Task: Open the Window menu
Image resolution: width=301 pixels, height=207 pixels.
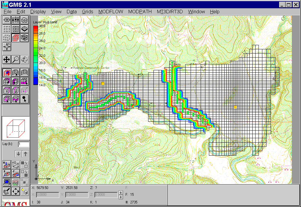Action: pyautogui.click(x=196, y=12)
